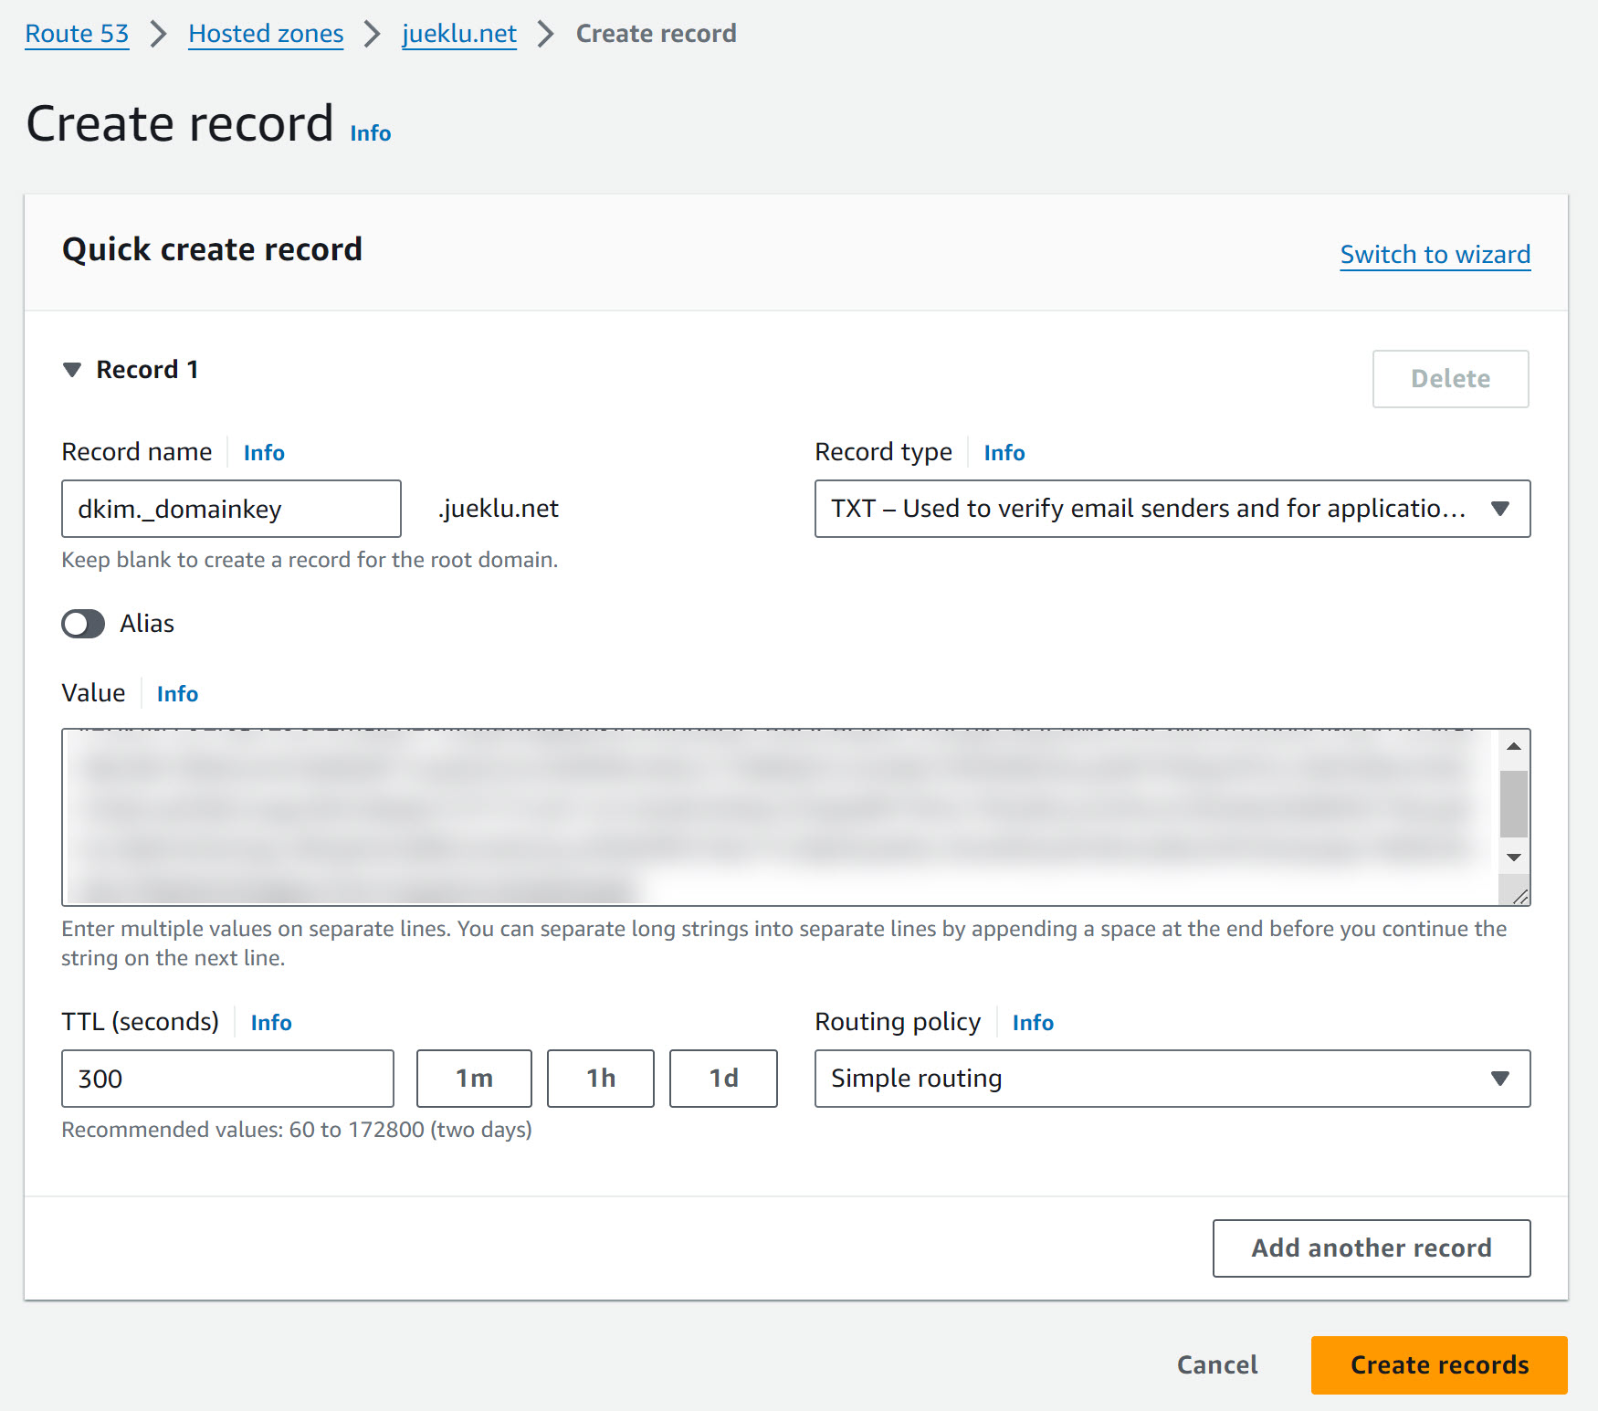Go to Route 53 breadcrumb
Viewport: 1598px width, 1411px height.
77,34
